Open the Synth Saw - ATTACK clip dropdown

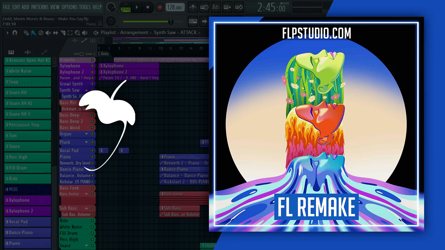coord(175,33)
